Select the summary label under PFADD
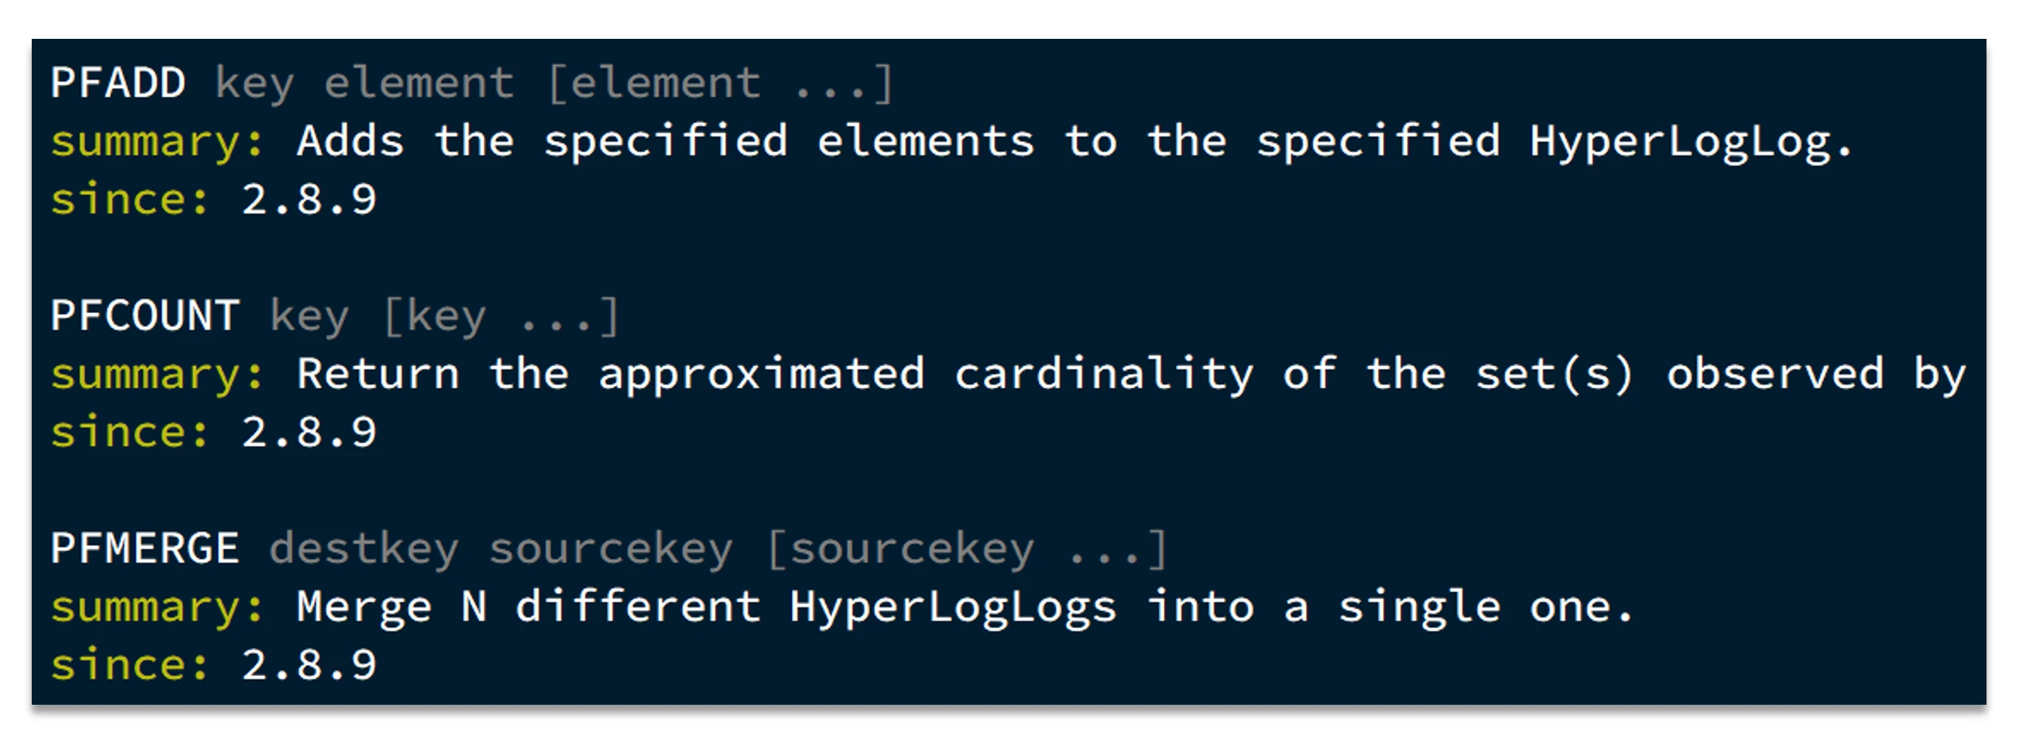The image size is (2023, 742). pos(156,142)
